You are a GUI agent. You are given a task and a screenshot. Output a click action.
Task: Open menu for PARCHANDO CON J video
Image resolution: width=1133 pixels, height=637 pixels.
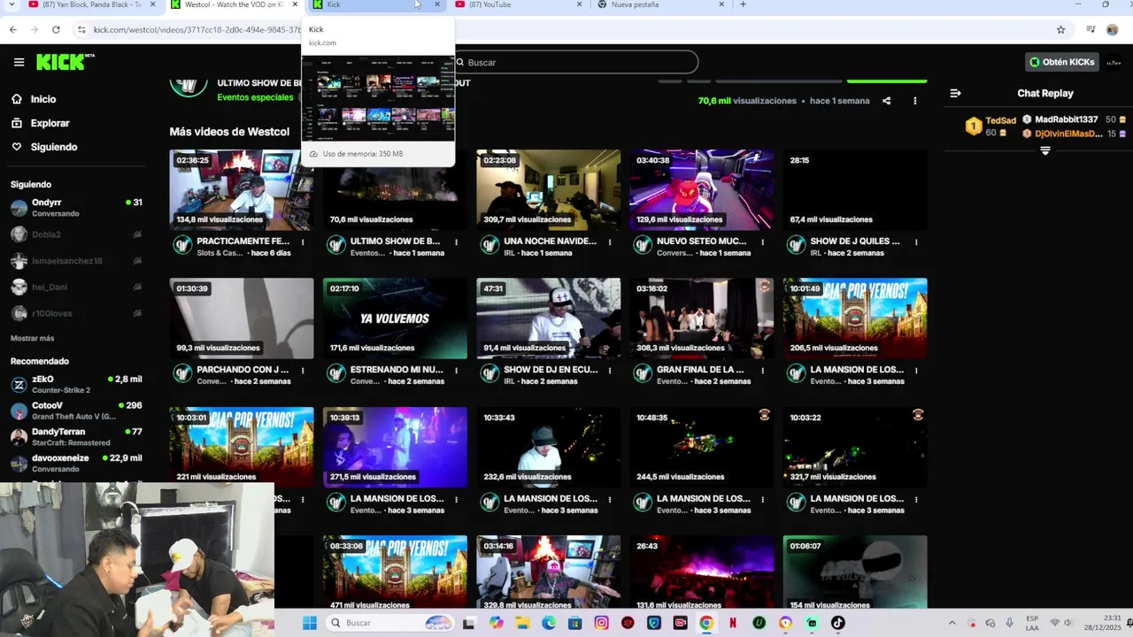pyautogui.click(x=303, y=370)
